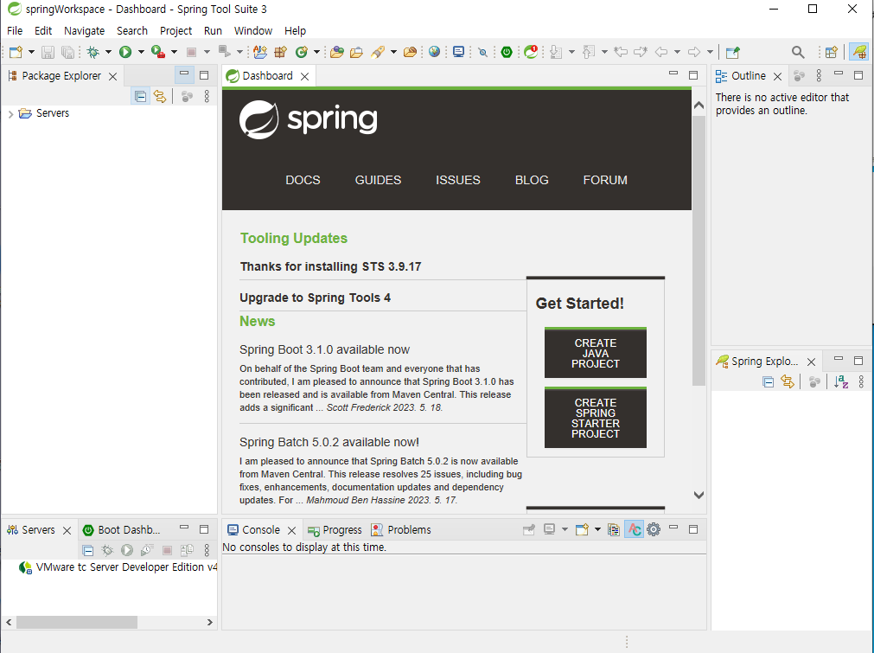
Task: Open Outline view menu three dots
Action: (819, 75)
